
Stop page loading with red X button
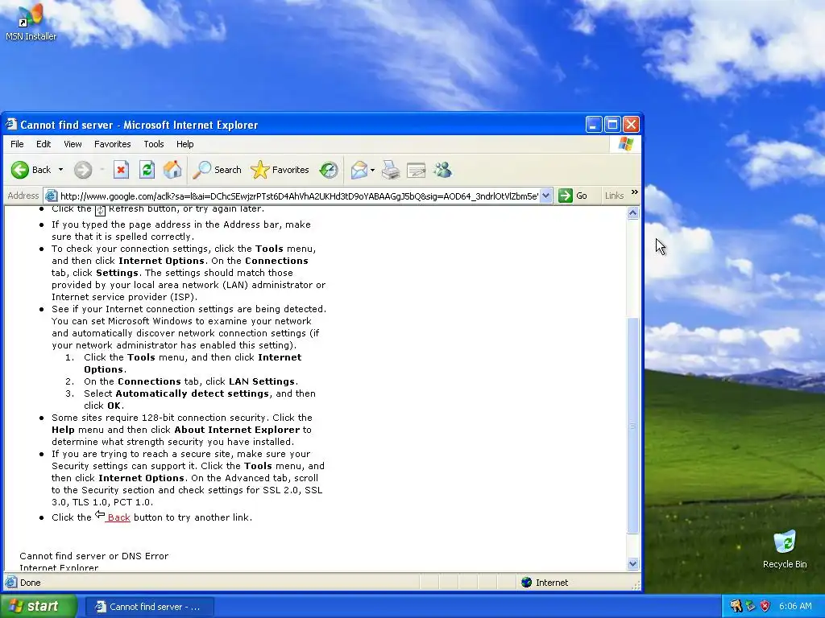(121, 170)
